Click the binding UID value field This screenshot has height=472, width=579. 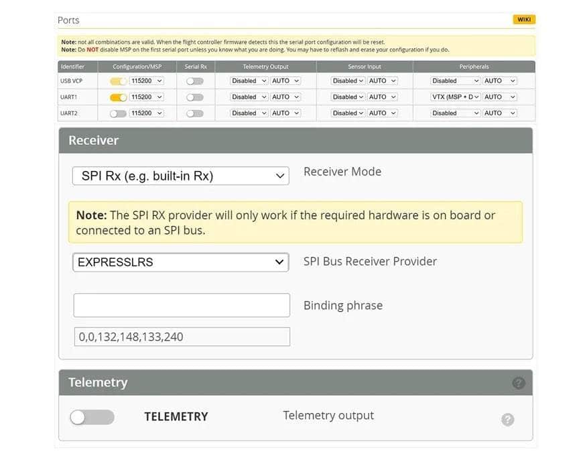(x=181, y=337)
